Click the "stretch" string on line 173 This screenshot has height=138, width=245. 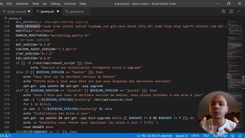(74, 90)
